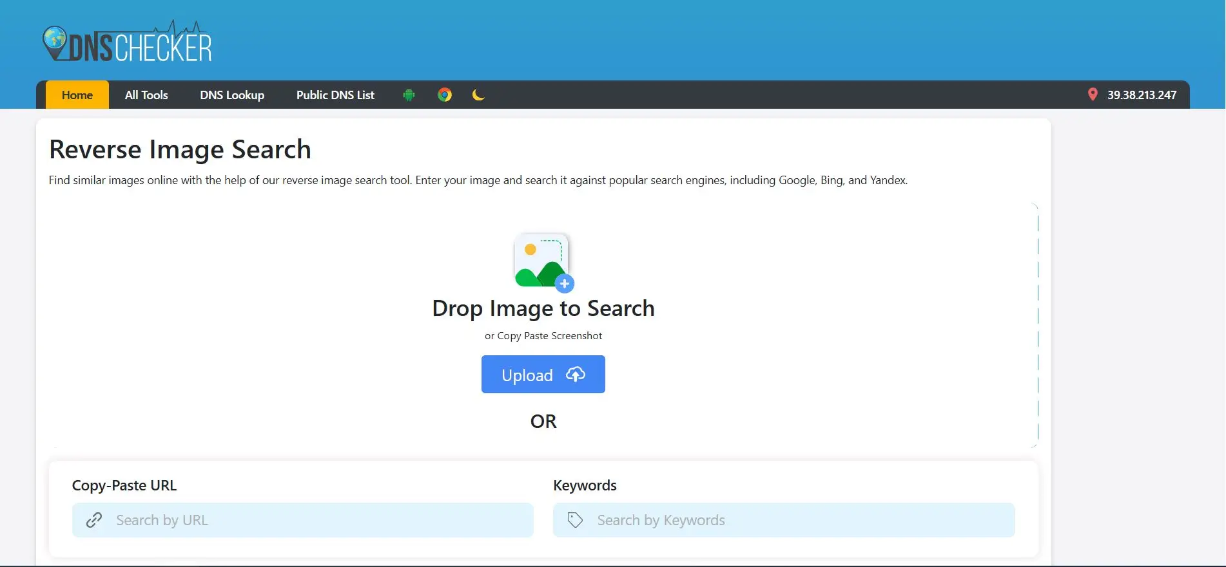Click the IP address 39.38.213.247
The width and height of the screenshot is (1226, 567).
point(1142,95)
